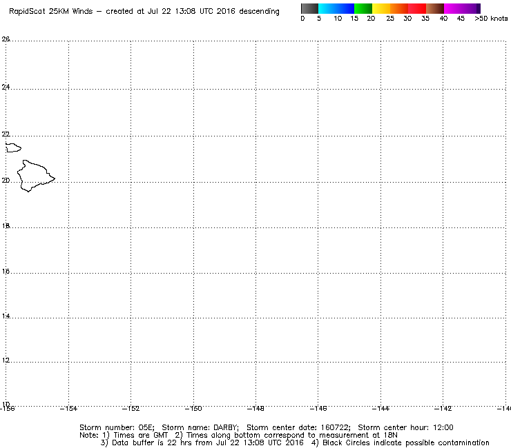The height and width of the screenshot is (448, 511).
Task: Click the longitude label -148
Action: 256,409
